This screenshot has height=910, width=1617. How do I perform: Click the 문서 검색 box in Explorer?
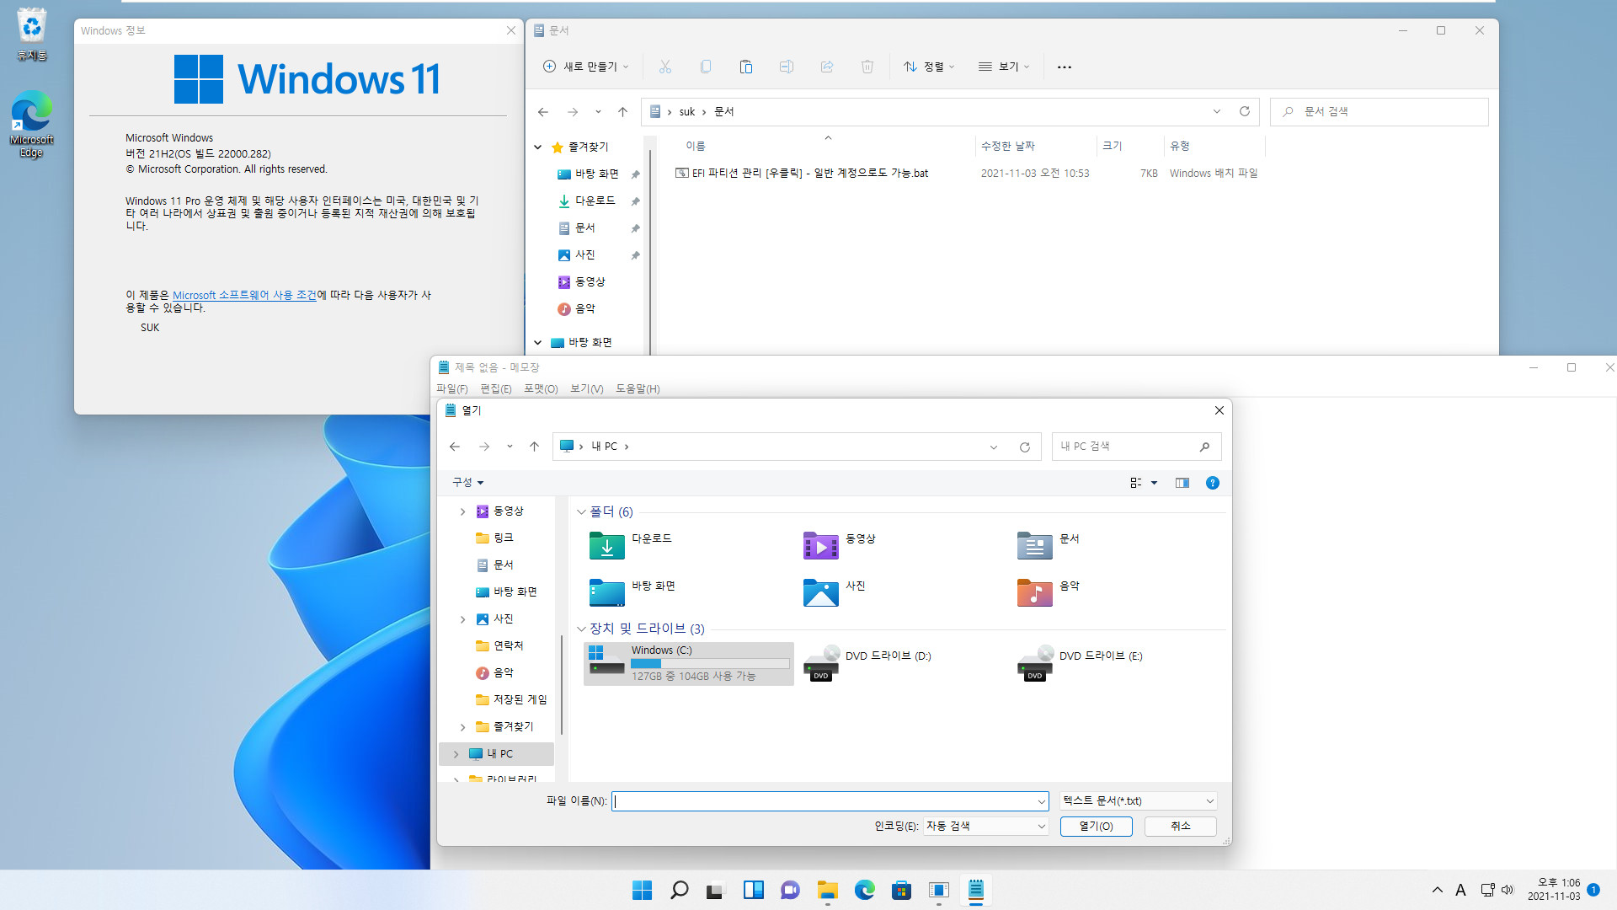1380,112
